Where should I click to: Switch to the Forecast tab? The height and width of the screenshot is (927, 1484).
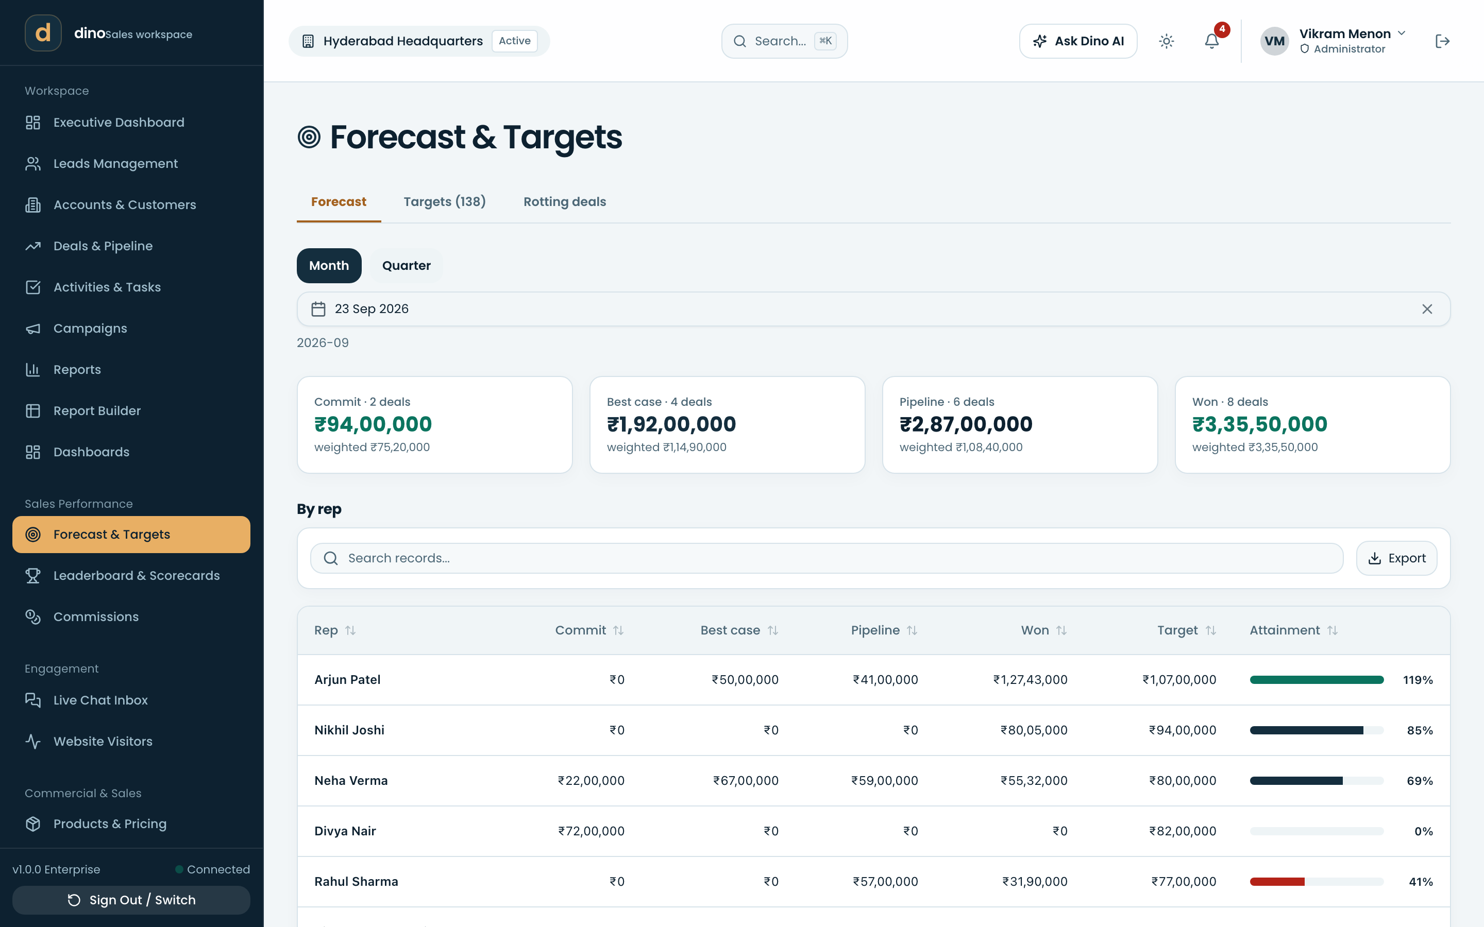[x=339, y=202]
